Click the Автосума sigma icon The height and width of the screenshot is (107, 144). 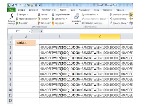pos(17,15)
